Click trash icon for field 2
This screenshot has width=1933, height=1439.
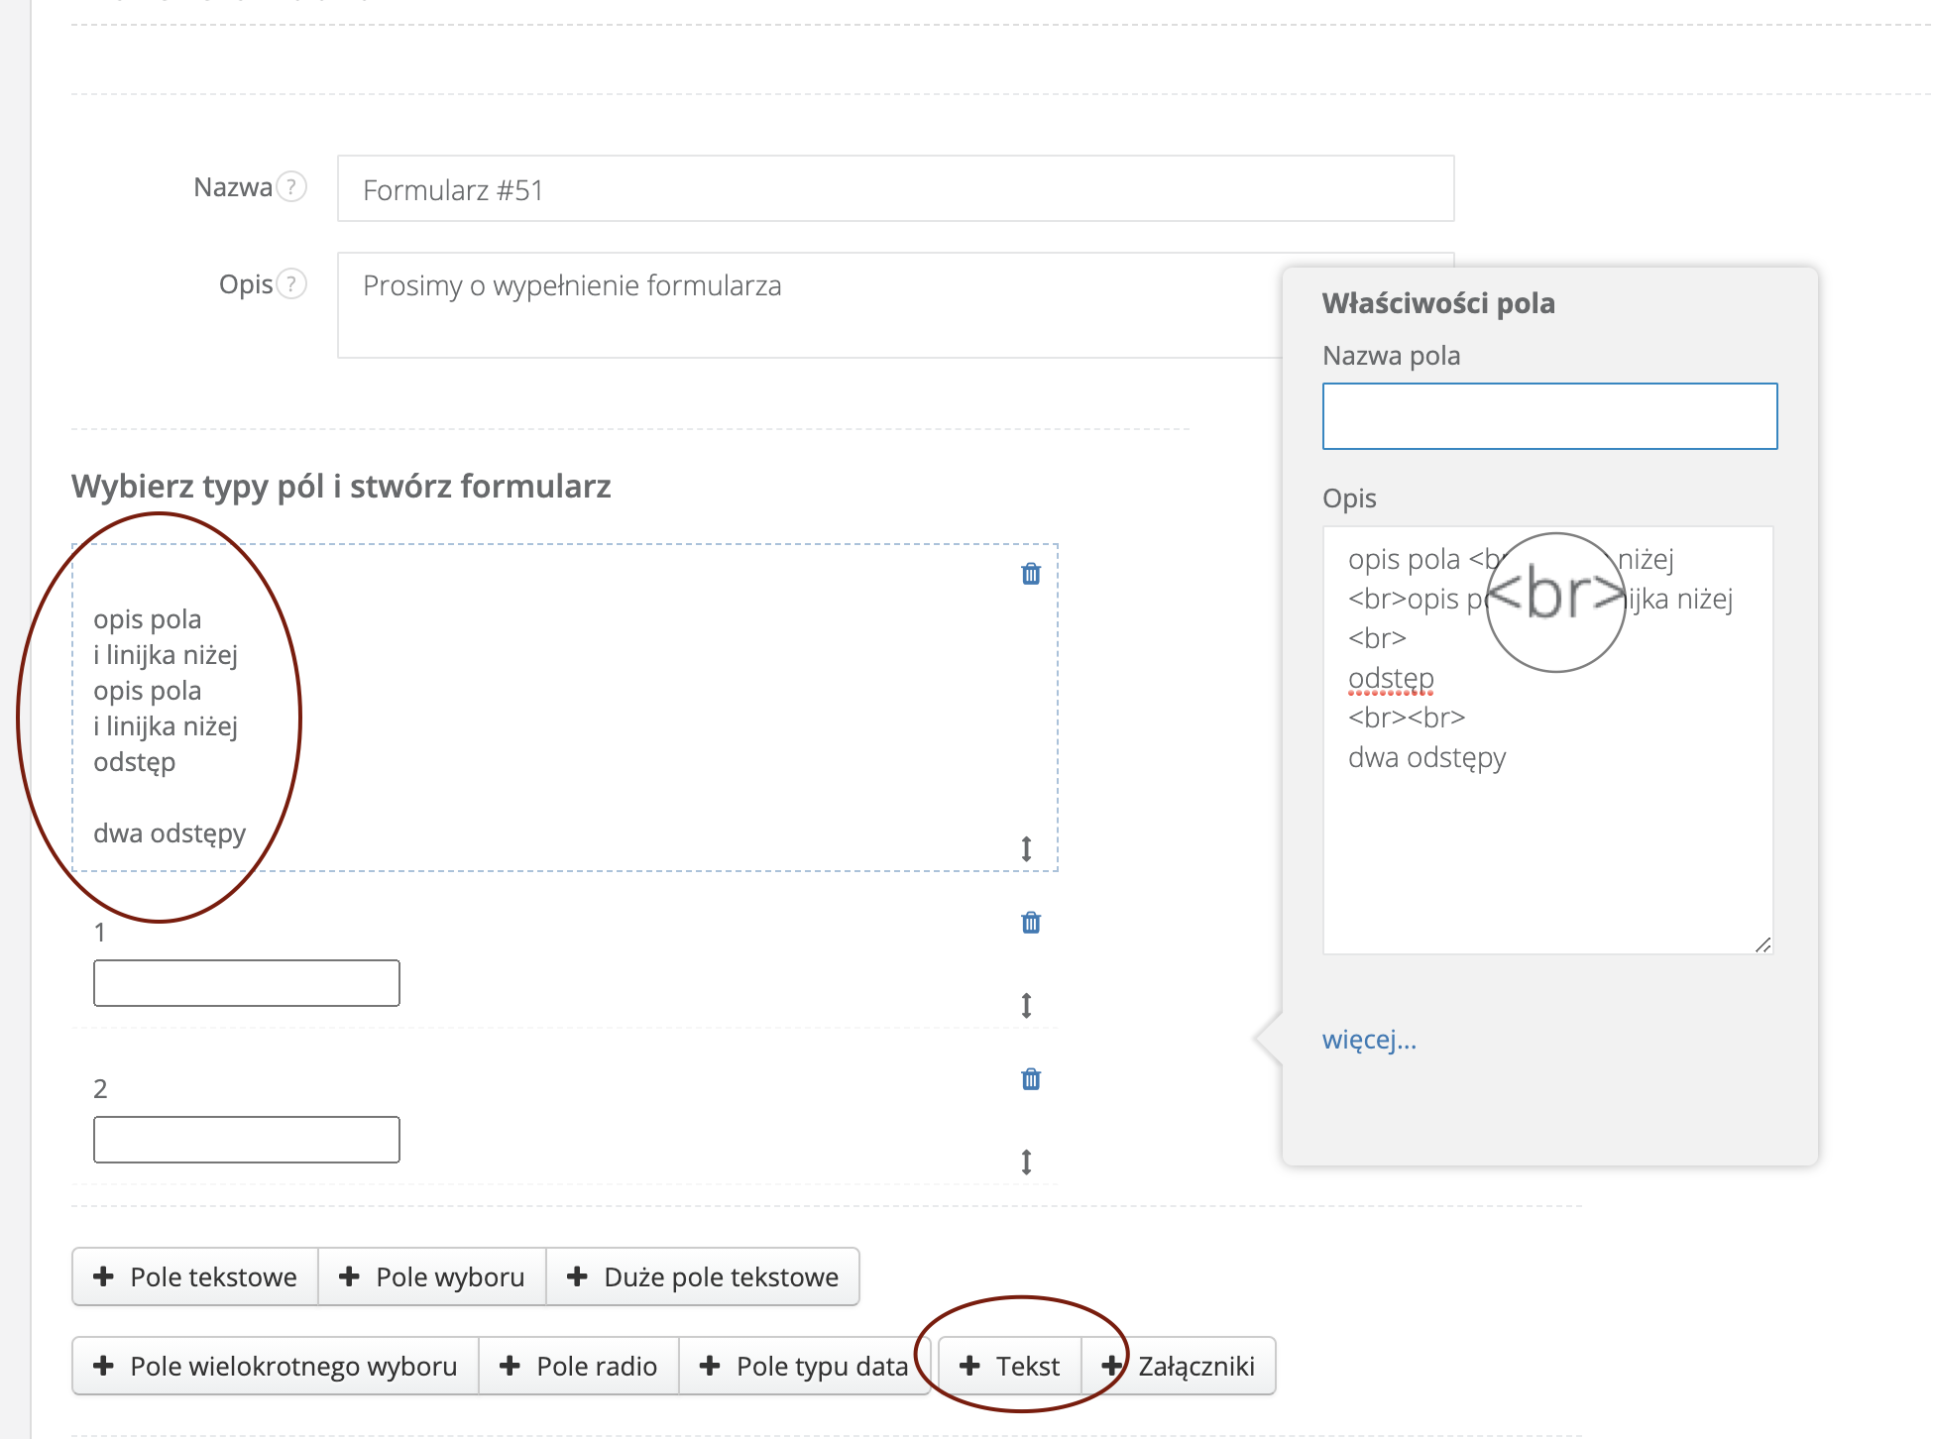[x=1031, y=1079]
